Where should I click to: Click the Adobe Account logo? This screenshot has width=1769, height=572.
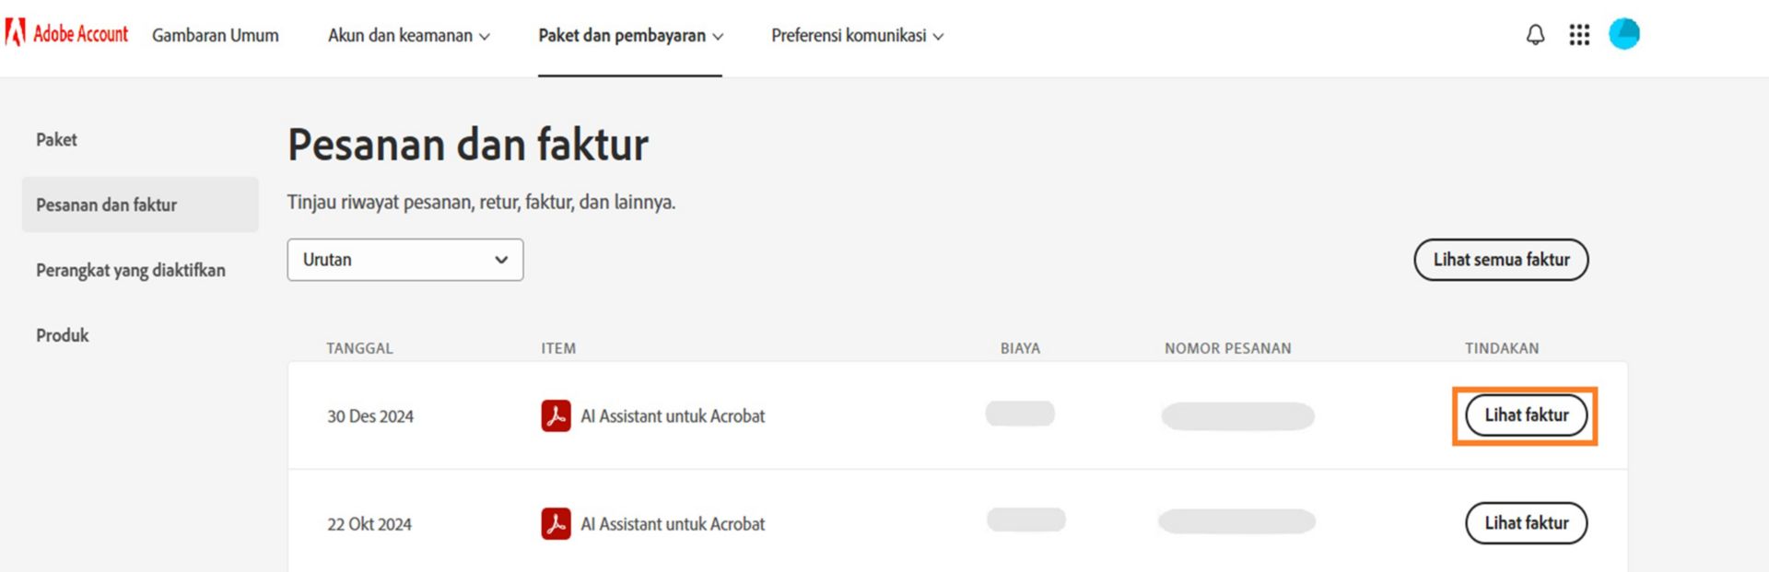(x=66, y=34)
